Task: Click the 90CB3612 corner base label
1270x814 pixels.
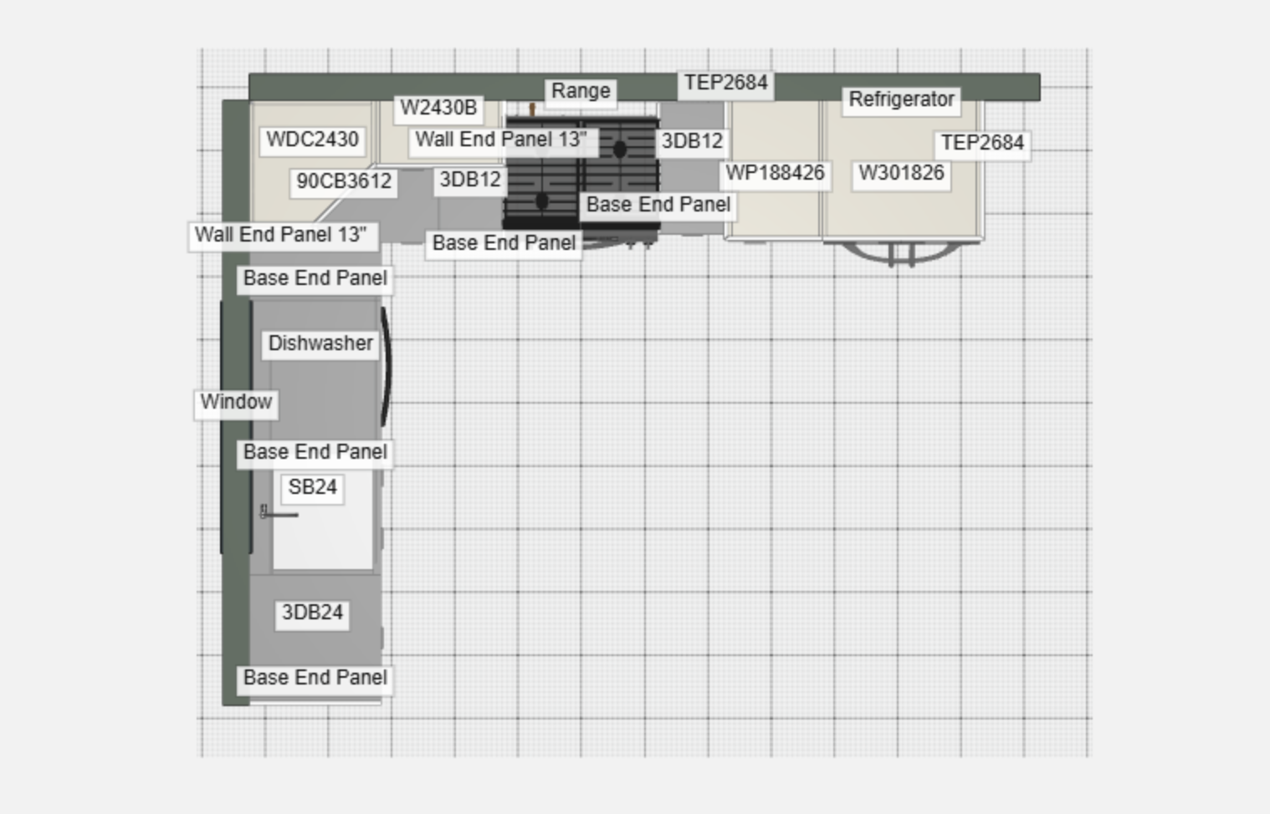Action: click(344, 181)
